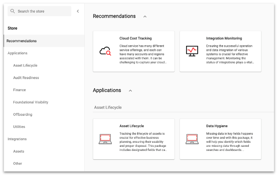Open Asset Lifecycle sidebar category
This screenshot has width=278, height=176.
[x=25, y=66]
